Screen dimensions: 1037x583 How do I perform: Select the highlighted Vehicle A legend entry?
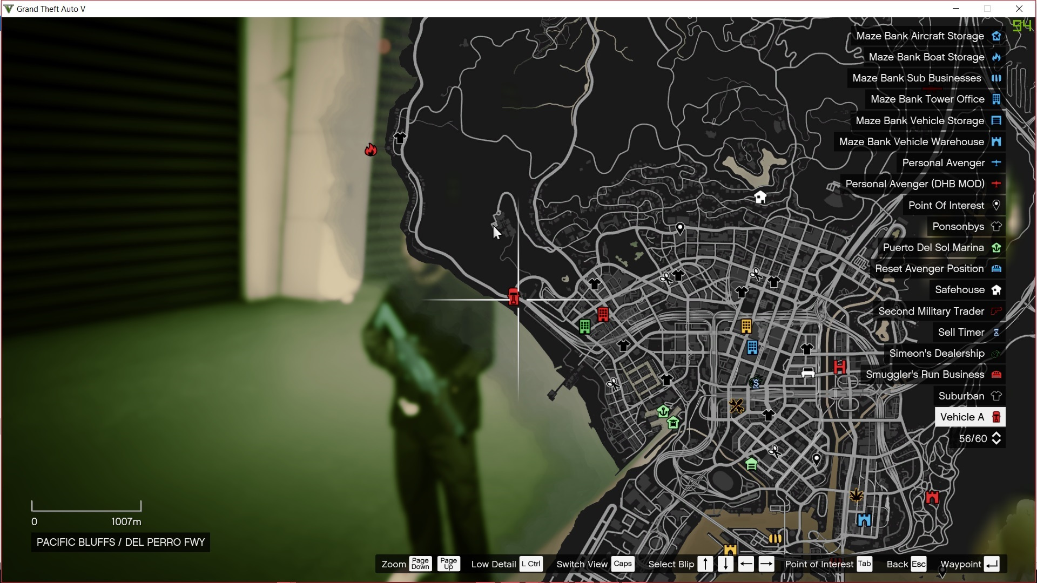(970, 417)
